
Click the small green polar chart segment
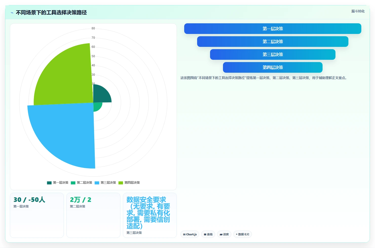[97, 106]
